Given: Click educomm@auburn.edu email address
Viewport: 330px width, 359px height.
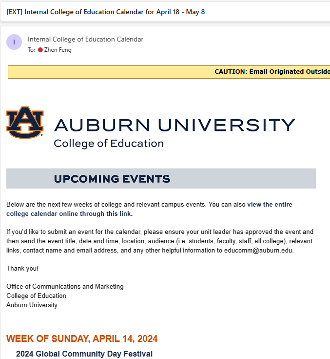Looking at the screenshot, I should click(x=258, y=251).
